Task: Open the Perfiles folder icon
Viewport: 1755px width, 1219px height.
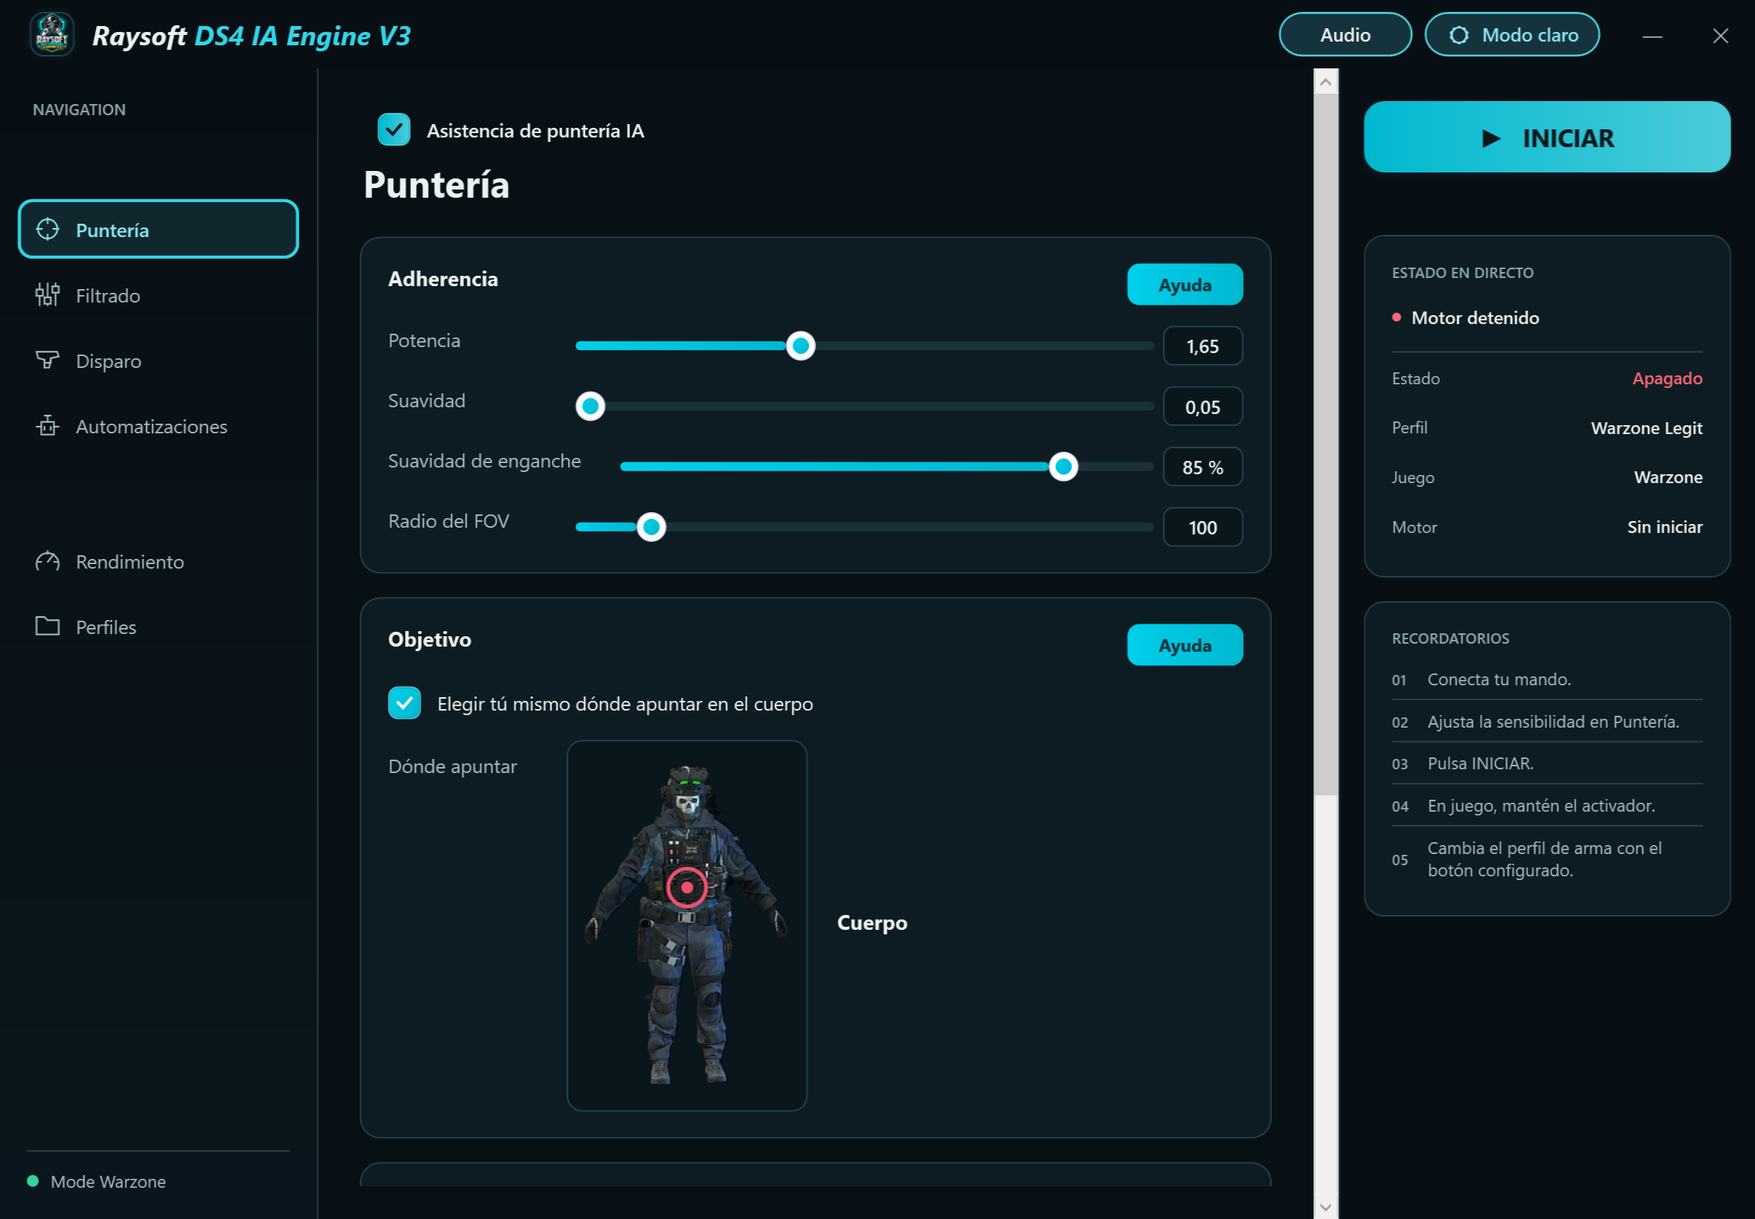Action: tap(48, 627)
